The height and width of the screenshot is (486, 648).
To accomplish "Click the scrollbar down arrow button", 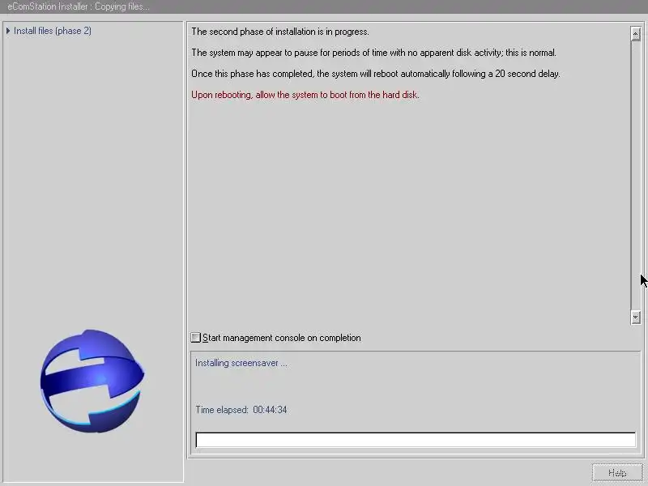I will click(x=636, y=317).
